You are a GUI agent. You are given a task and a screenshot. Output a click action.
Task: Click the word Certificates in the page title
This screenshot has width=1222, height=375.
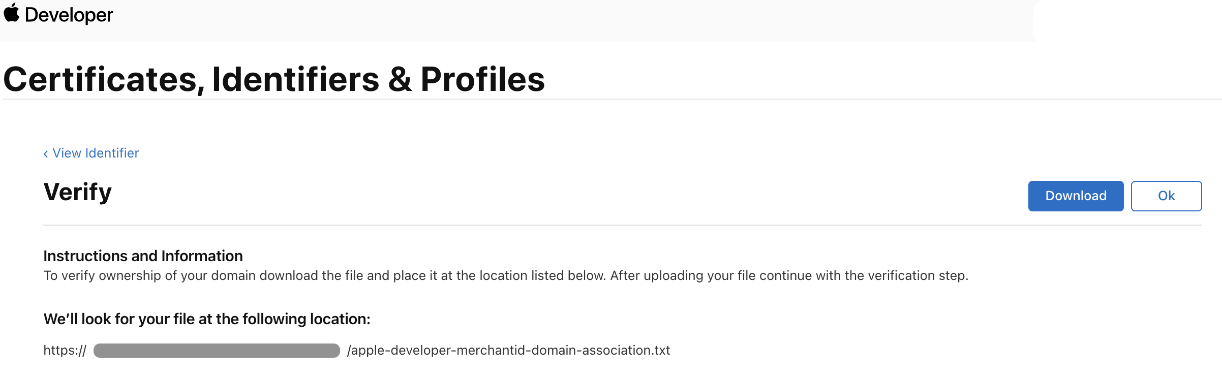tap(100, 80)
